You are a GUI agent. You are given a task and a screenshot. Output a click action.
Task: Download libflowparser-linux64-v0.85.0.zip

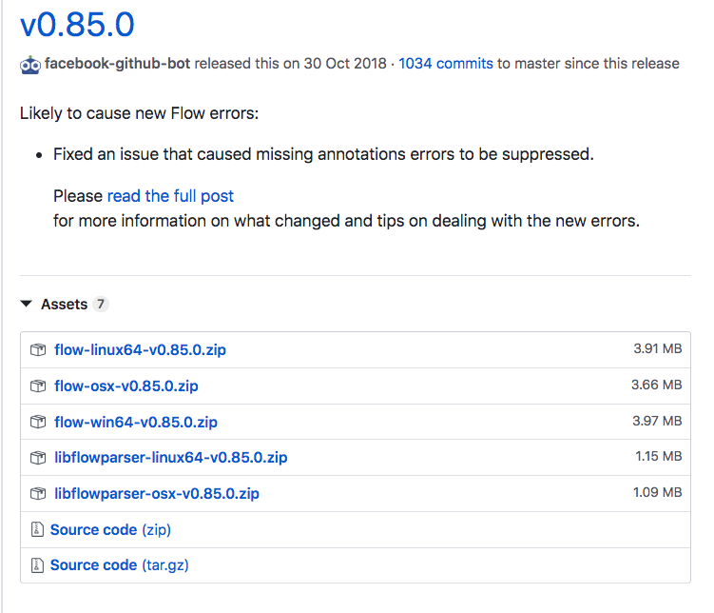(171, 457)
